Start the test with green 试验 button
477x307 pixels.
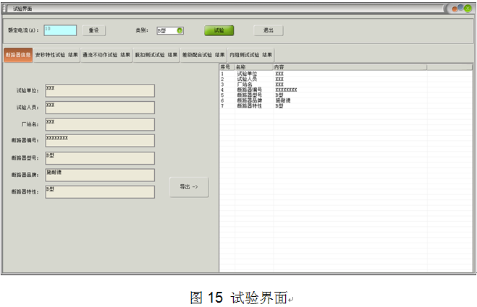(219, 30)
